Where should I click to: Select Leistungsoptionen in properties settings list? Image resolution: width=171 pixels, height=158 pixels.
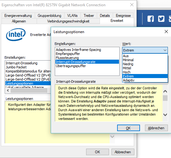point(28,83)
